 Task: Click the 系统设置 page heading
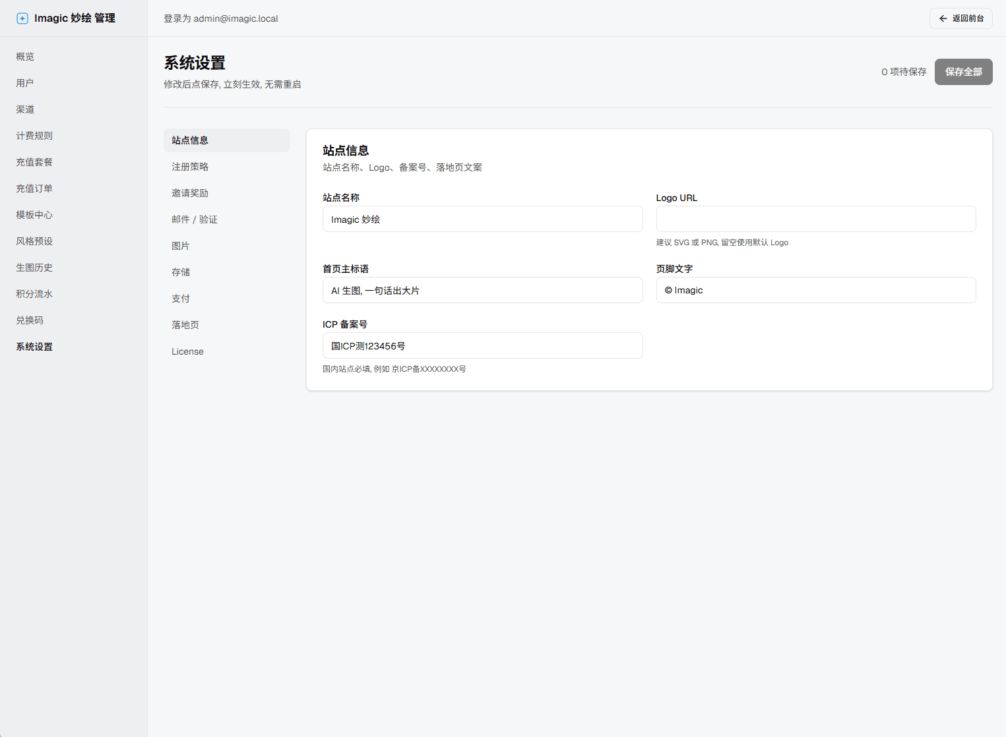tap(195, 63)
